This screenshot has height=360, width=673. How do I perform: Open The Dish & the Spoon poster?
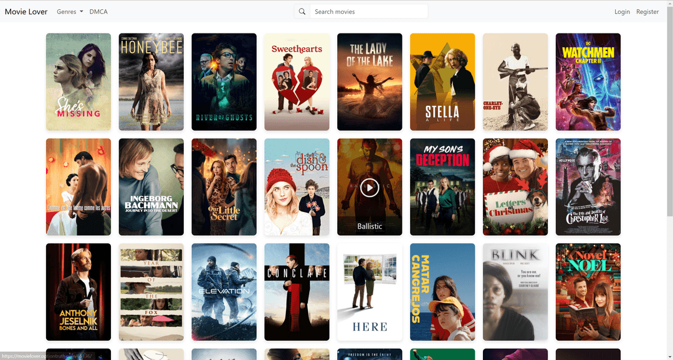(x=297, y=187)
